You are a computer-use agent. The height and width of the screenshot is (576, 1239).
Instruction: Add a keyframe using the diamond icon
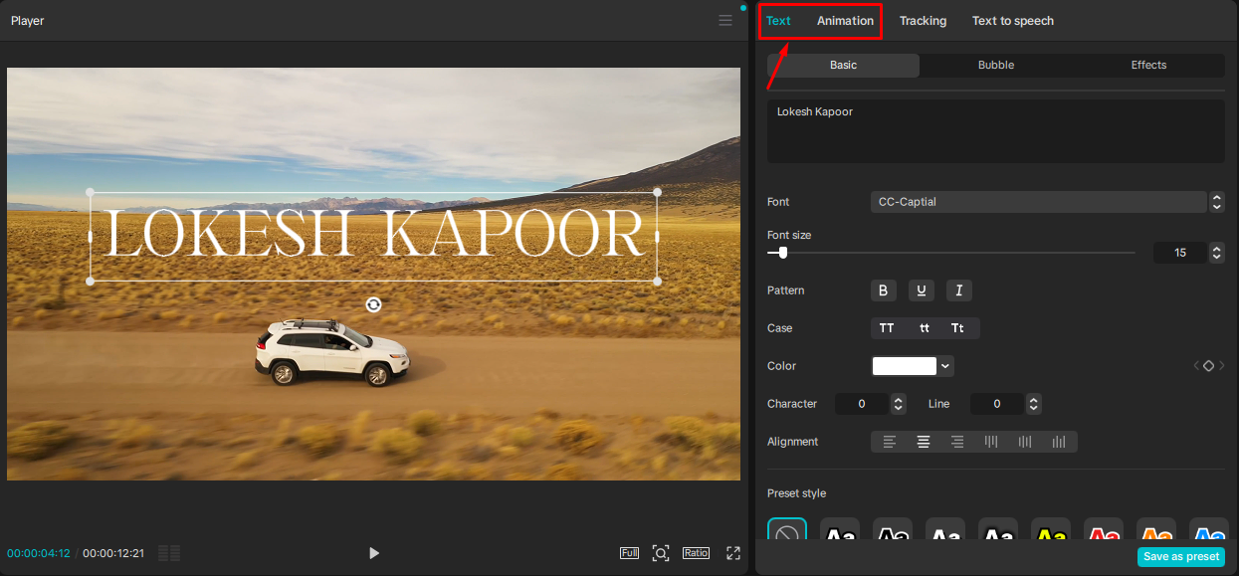[1208, 366]
